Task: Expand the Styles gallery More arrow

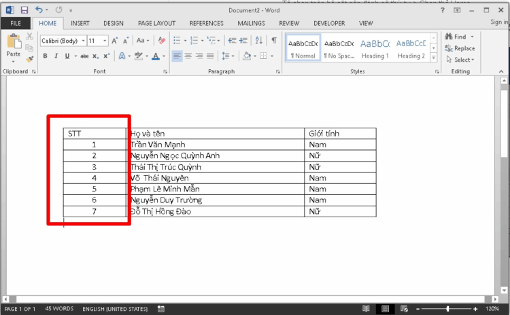Action: [x=435, y=57]
